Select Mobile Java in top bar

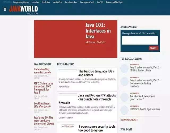pyautogui.click(x=46, y=2)
